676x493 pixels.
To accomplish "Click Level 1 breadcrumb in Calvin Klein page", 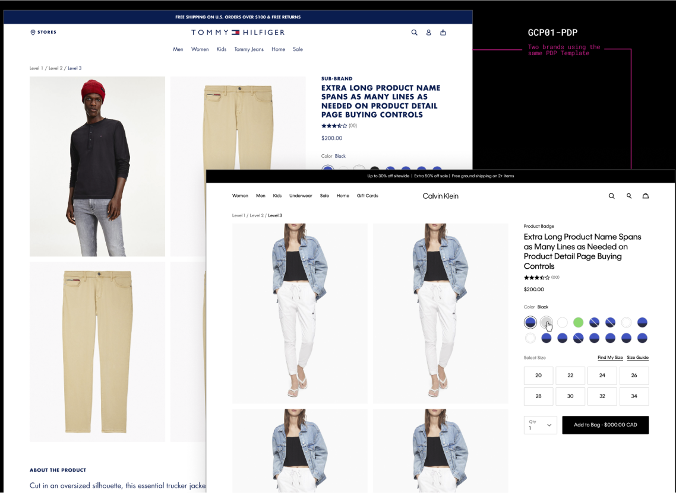I will click(238, 215).
